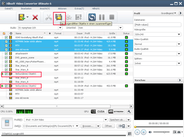Enable NVIDIA CUDA GPU acceleration

click(x=99, y=112)
